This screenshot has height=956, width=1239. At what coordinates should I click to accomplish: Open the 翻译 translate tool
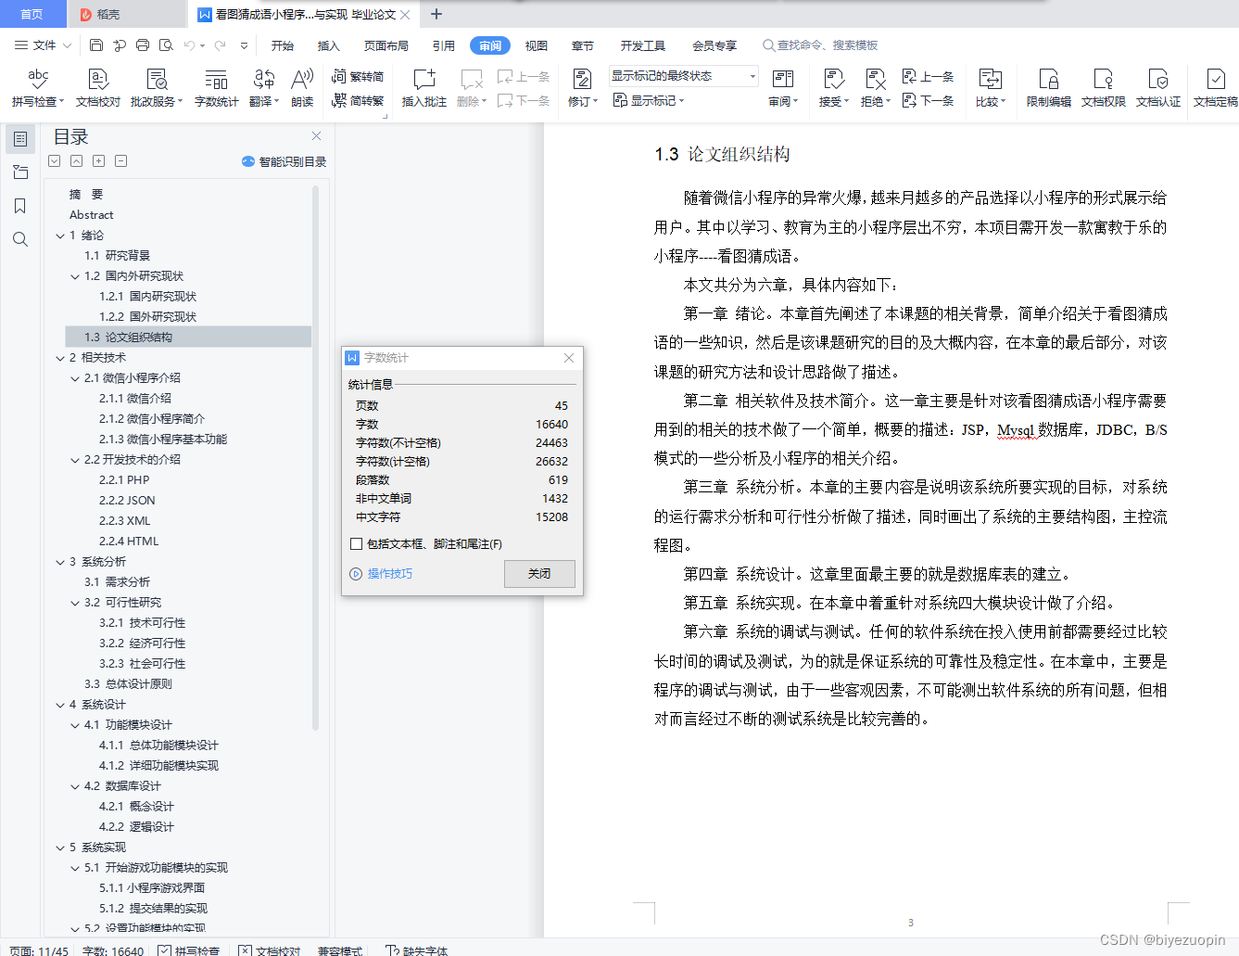(x=264, y=88)
